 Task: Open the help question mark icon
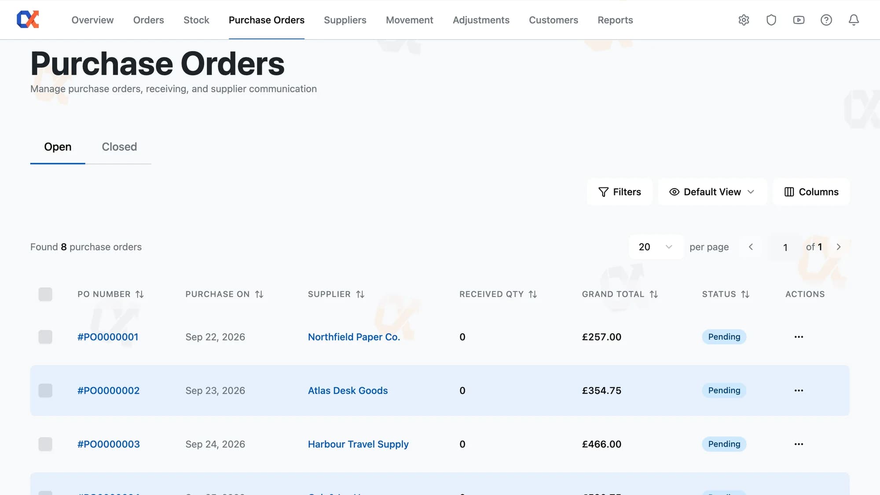pyautogui.click(x=826, y=20)
